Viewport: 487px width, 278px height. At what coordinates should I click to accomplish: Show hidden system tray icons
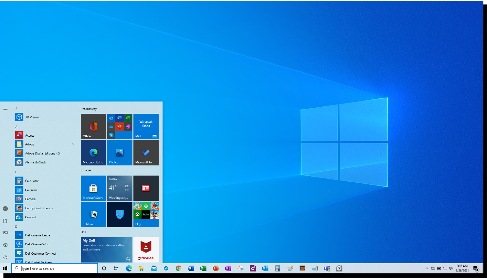click(x=427, y=268)
